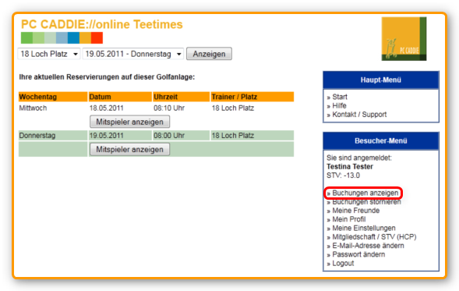The width and height of the screenshot is (459, 291).
Task: Open Hilfe in the Haupt-Menü
Action: tap(339, 106)
